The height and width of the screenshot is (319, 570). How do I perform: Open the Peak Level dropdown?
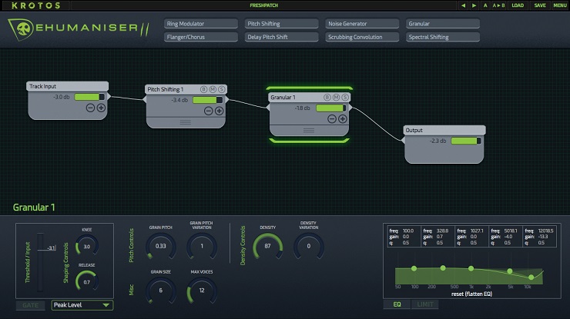pyautogui.click(x=82, y=305)
